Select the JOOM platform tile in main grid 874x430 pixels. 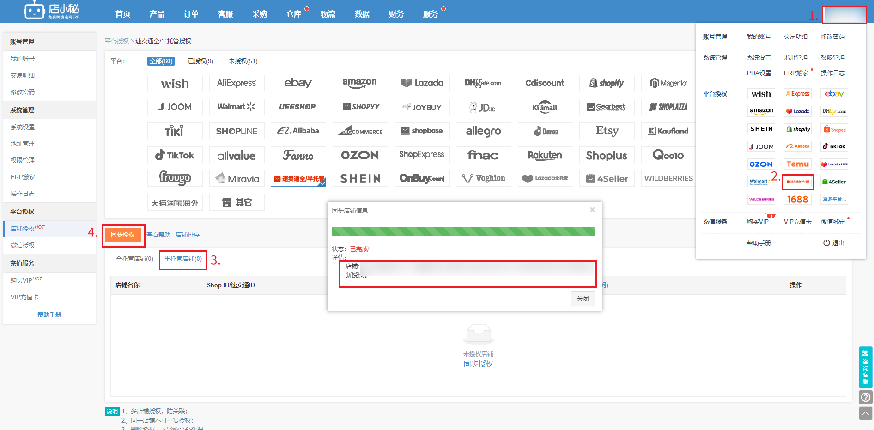coord(175,107)
